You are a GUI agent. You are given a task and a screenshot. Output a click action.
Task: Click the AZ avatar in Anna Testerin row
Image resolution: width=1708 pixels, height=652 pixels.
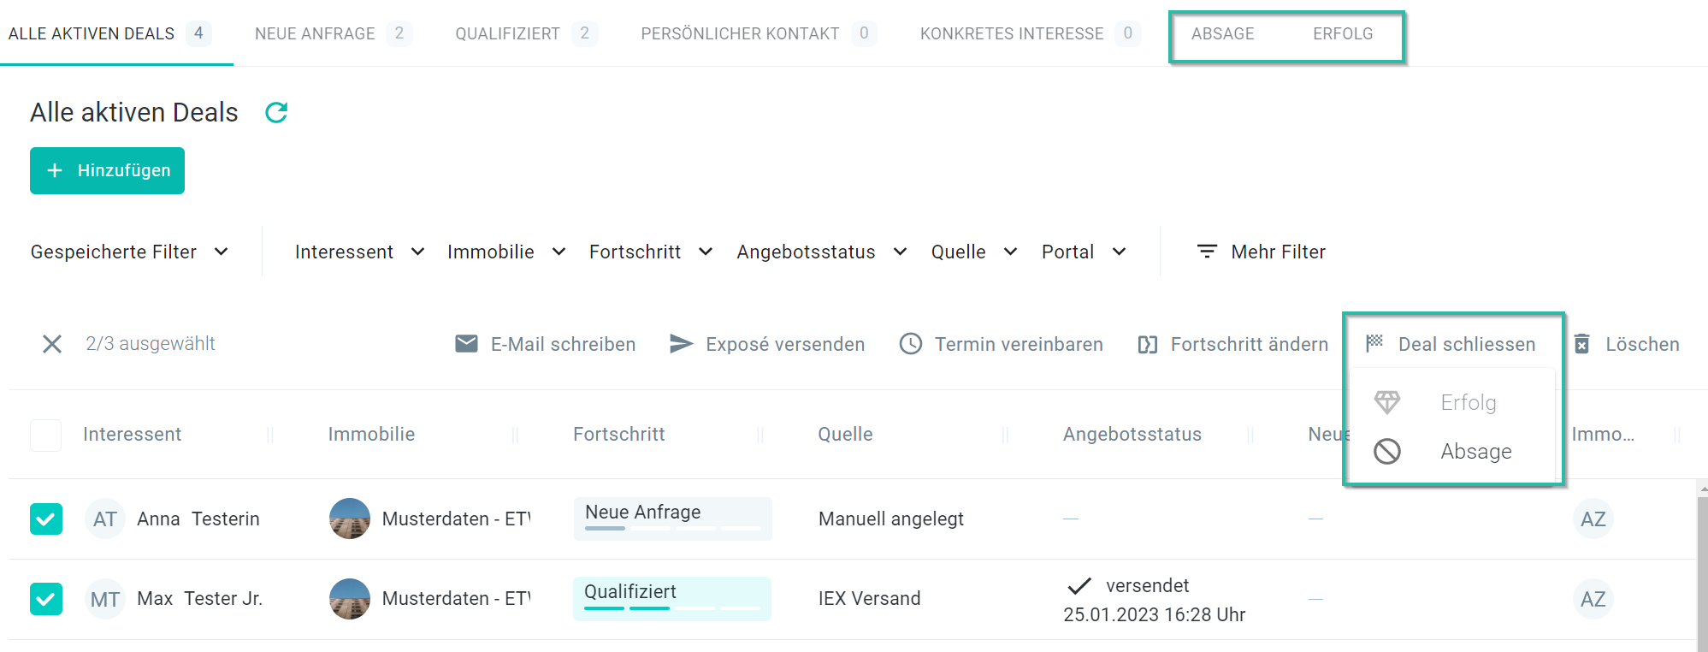pos(1593,519)
